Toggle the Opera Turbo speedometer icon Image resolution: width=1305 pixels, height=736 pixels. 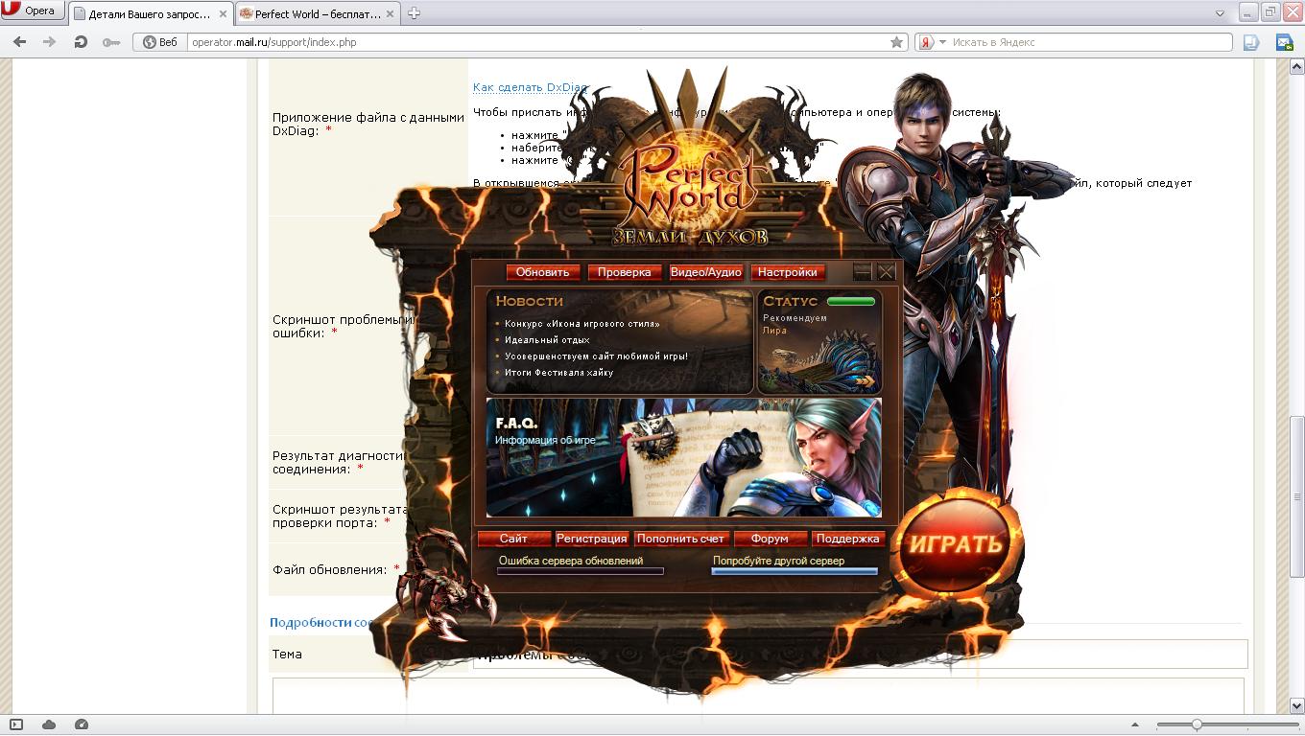[x=82, y=724]
